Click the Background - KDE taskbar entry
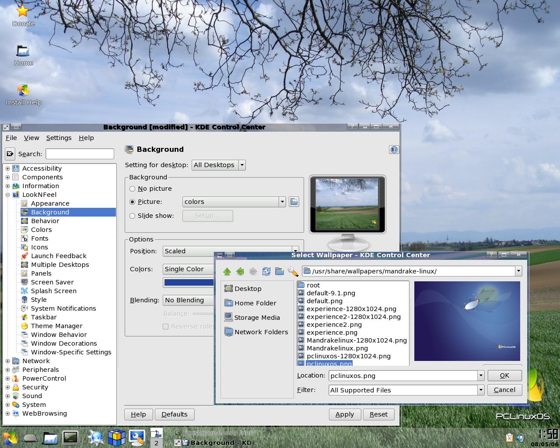Screen dimensions: 560x448 [216, 443]
